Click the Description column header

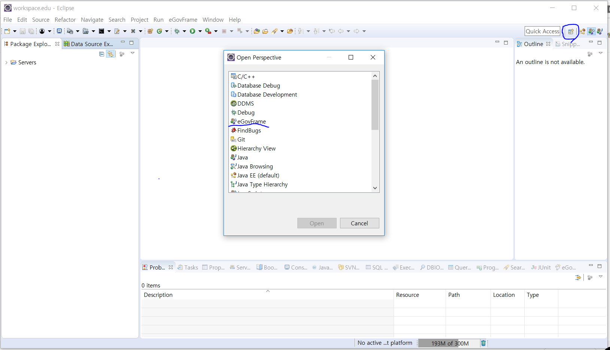pos(267,295)
